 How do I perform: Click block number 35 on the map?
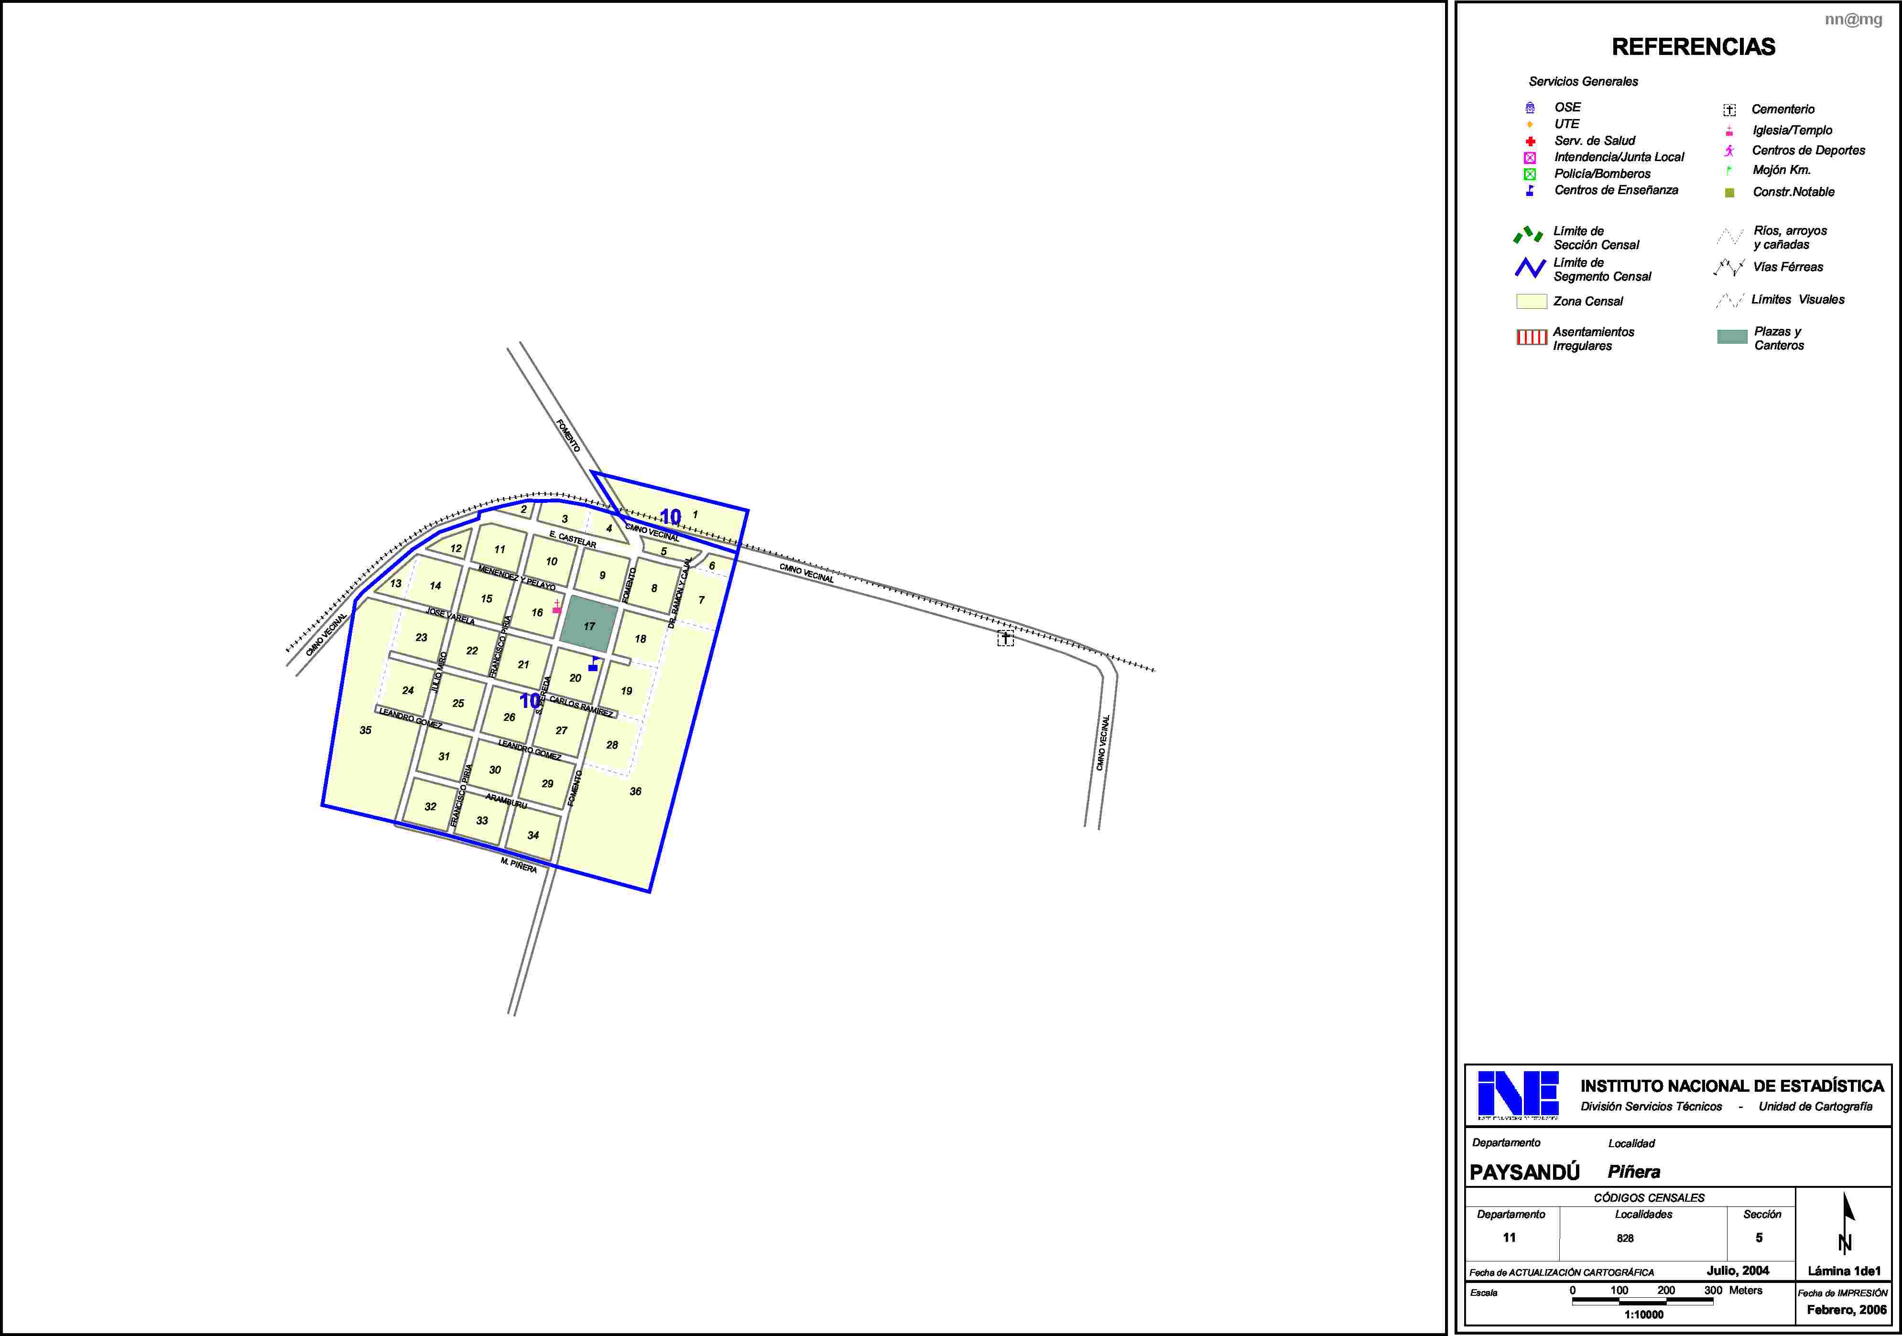(365, 730)
